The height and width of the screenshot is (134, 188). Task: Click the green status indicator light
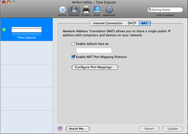point(4,30)
